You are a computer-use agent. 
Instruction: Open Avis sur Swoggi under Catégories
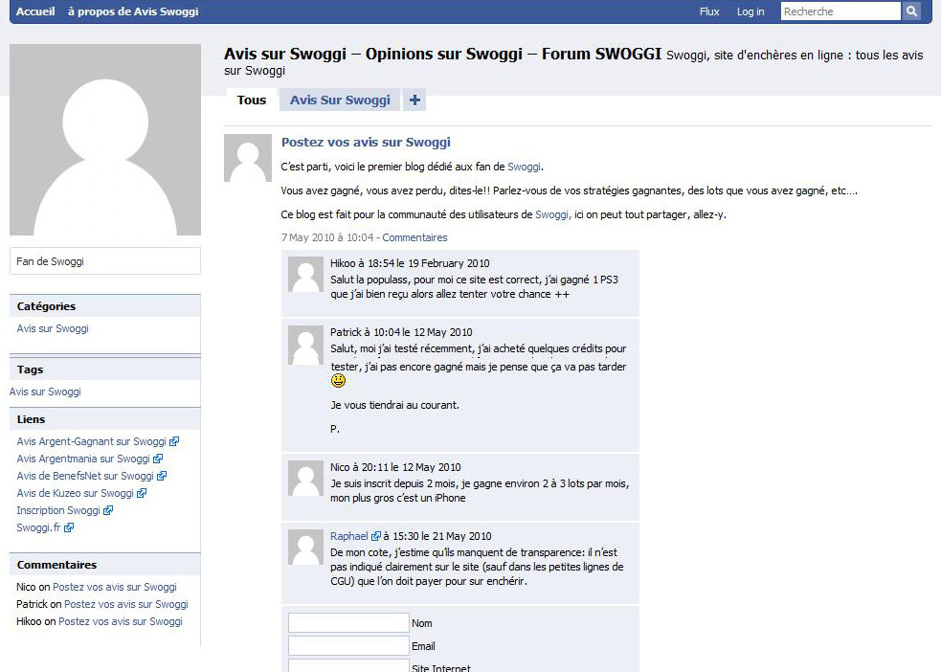pyautogui.click(x=53, y=328)
